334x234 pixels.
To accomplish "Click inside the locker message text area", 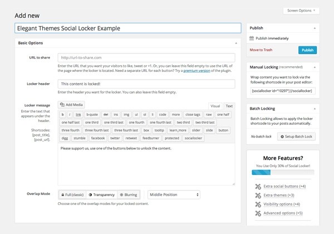I will (146, 164).
